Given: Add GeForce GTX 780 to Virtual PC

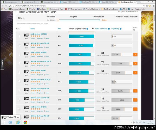Looking at the screenshot, I should click(135, 91).
